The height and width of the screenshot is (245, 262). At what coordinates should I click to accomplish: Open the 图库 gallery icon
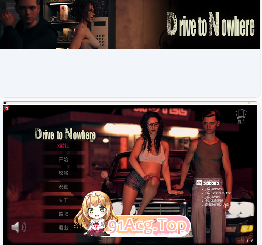click(241, 117)
